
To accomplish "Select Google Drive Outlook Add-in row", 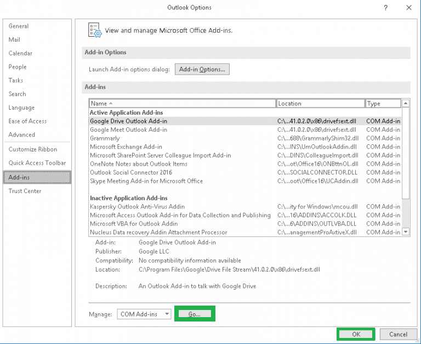I will [245, 121].
